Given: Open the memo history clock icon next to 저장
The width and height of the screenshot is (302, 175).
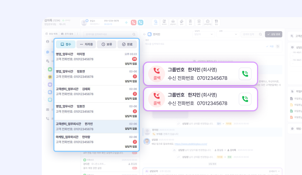Looking at the screenshot, I should [x=278, y=47].
